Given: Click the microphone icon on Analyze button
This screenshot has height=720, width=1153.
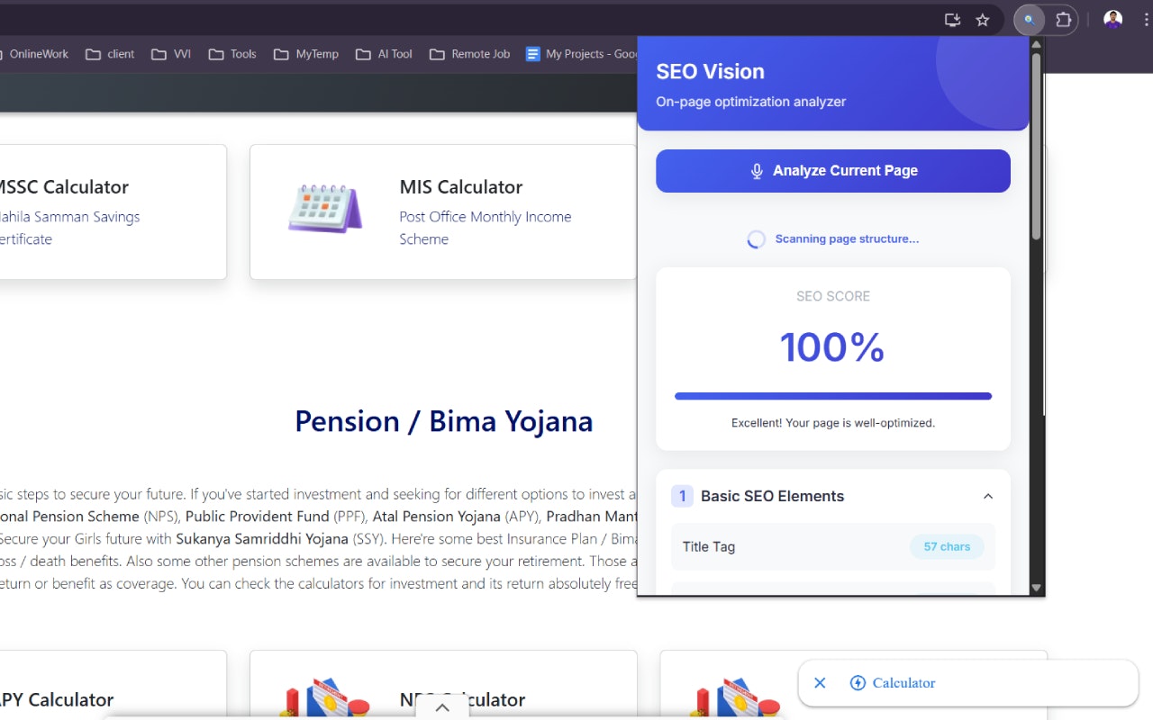Looking at the screenshot, I should coord(757,170).
